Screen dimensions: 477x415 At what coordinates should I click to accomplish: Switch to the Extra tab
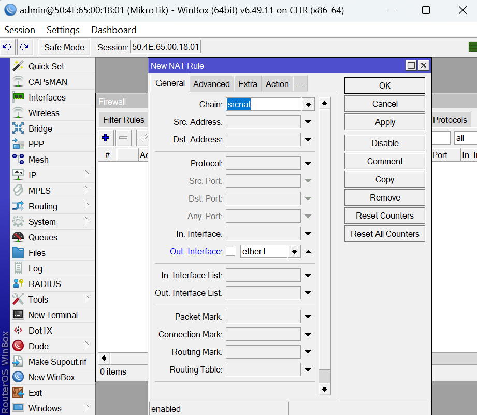click(x=248, y=84)
